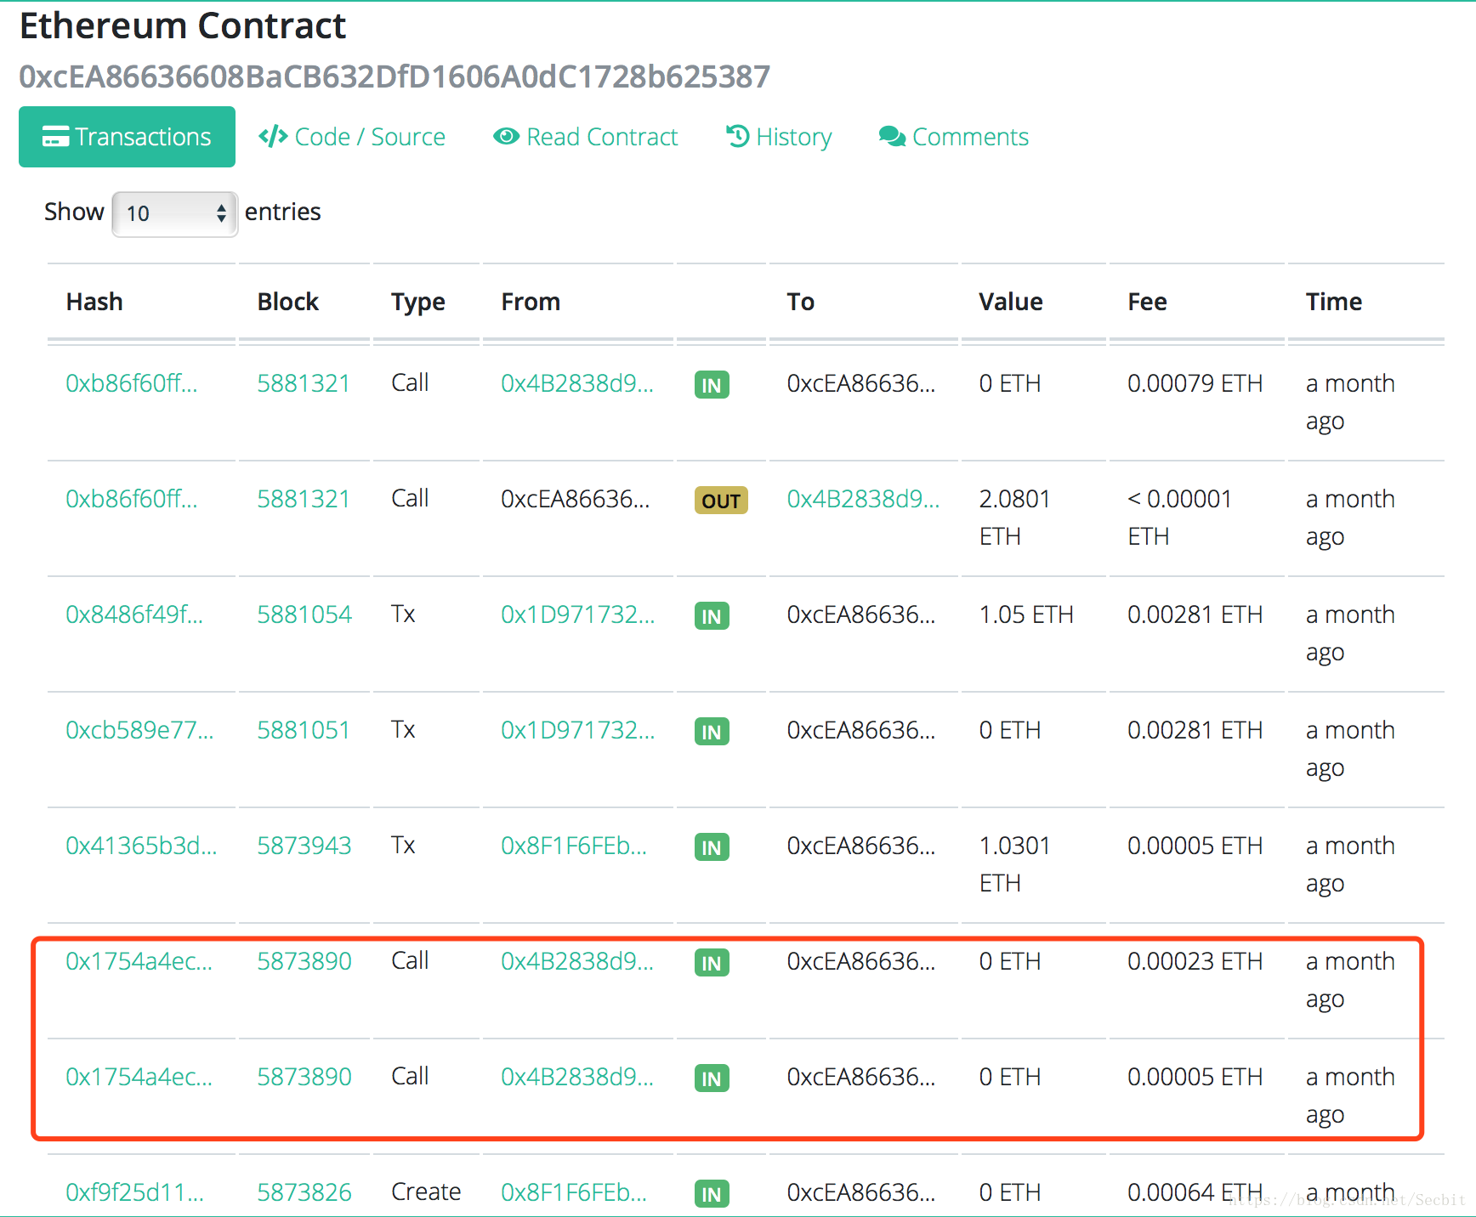Open block 5873890 in 0.00023 ETH fee row
The image size is (1476, 1217).
click(304, 961)
